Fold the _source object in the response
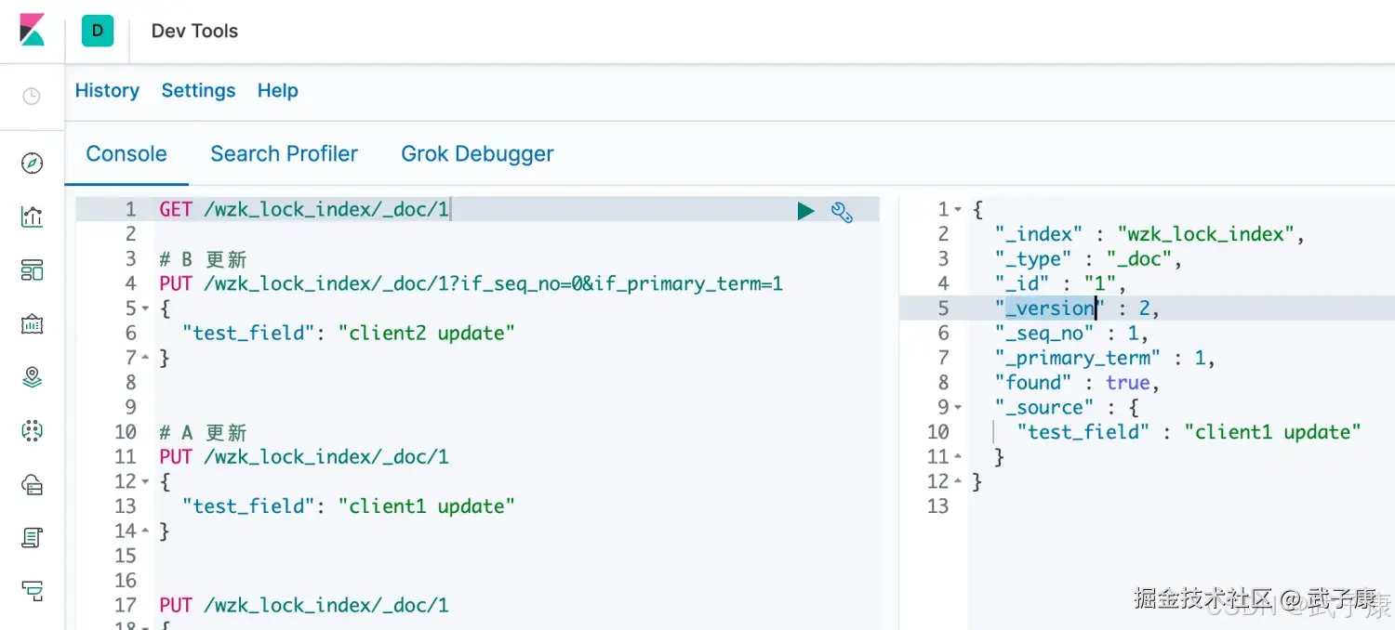 (x=959, y=407)
